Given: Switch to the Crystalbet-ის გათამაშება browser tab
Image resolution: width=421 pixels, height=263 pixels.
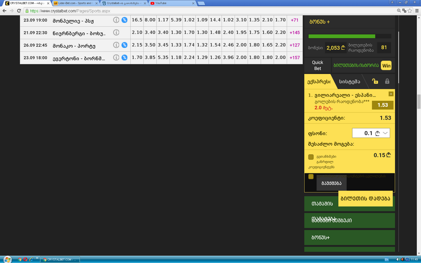Looking at the screenshot, I should click(x=123, y=3).
